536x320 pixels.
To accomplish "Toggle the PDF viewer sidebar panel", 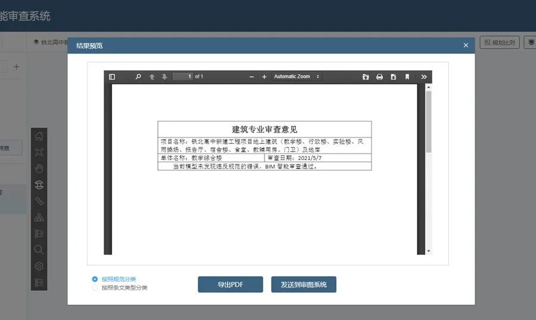I will [112, 77].
